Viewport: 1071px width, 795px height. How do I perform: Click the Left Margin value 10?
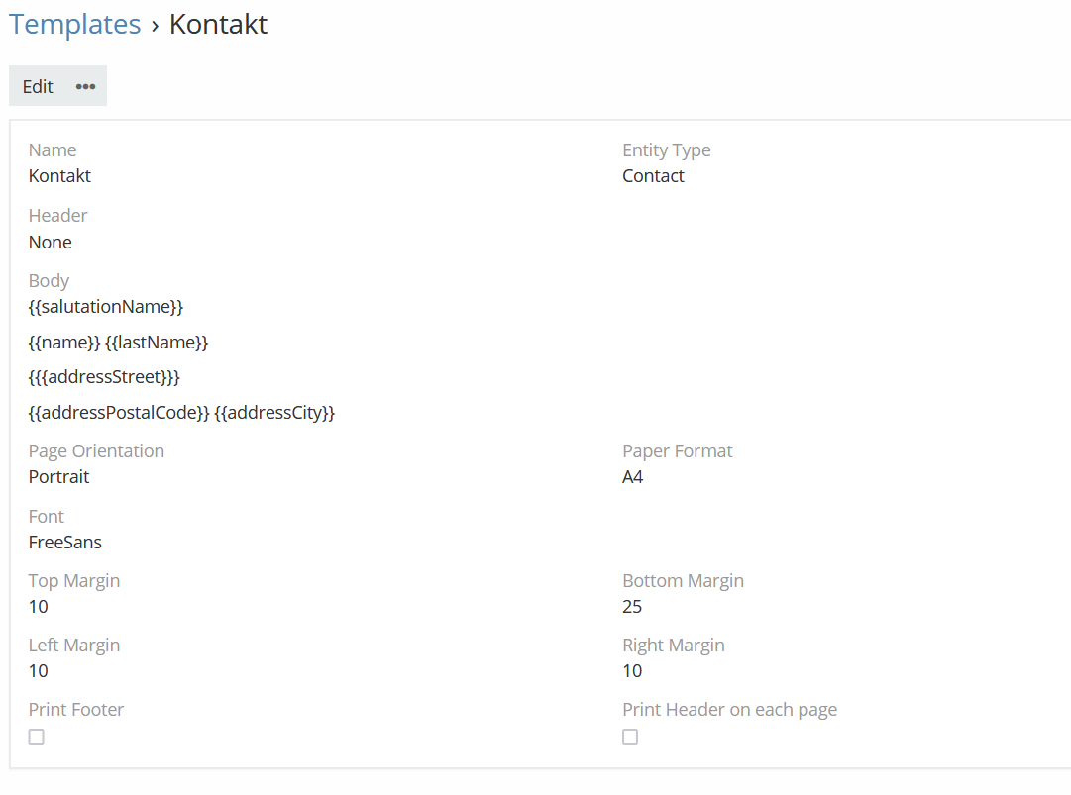coord(38,671)
